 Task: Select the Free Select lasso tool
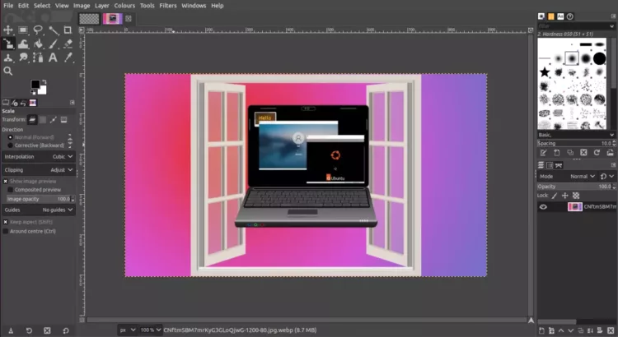[x=38, y=30]
